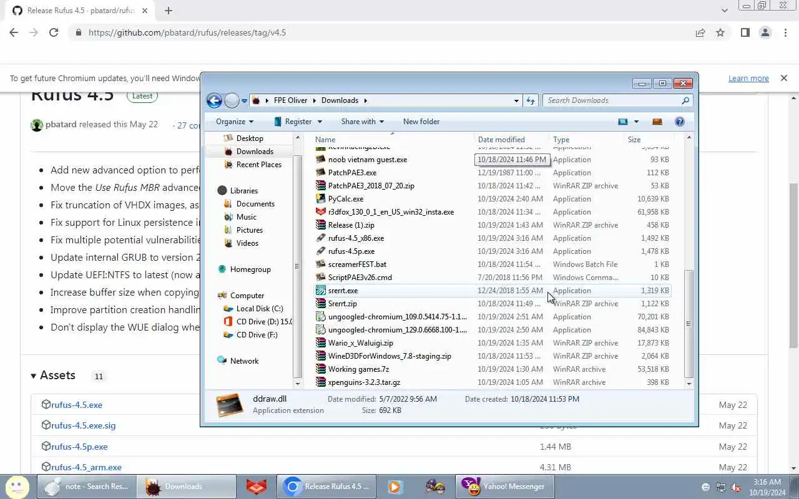Image resolution: width=799 pixels, height=499 pixels.
Task: Click the media player icon in taskbar
Action: [x=395, y=487]
